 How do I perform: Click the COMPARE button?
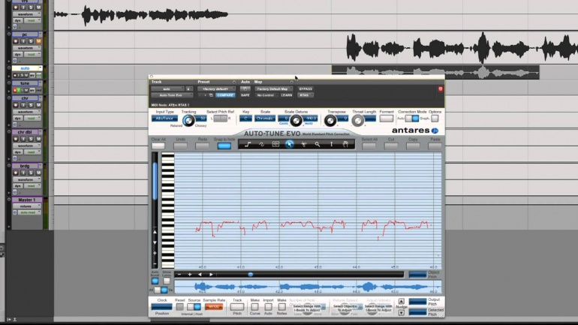225,95
